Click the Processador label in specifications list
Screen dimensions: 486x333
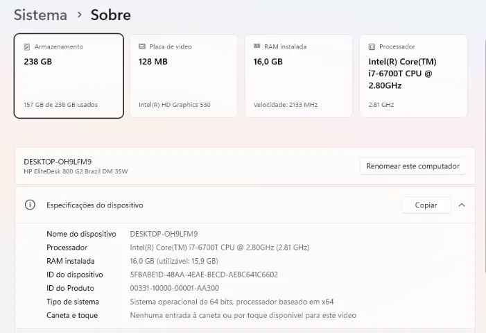pos(67,248)
